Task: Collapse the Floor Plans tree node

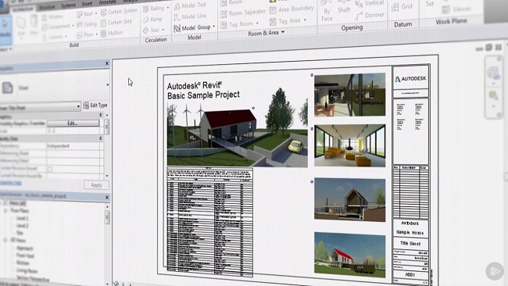Action: (5, 210)
